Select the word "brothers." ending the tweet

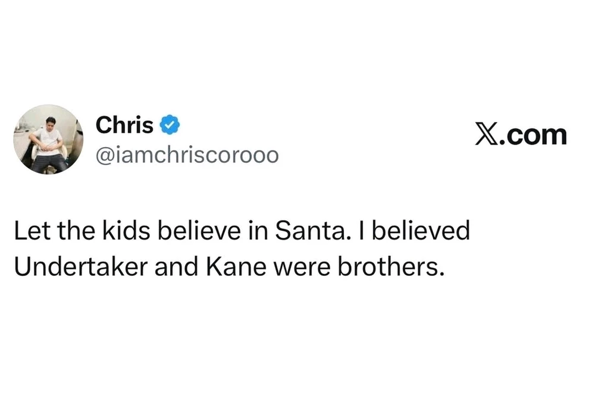tap(391, 267)
